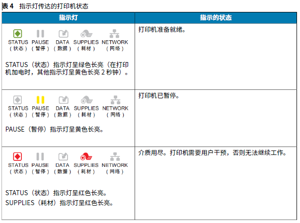Click the text 打印机准备就绪。
Viewport: 300px width, 223px height.
(x=162, y=30)
